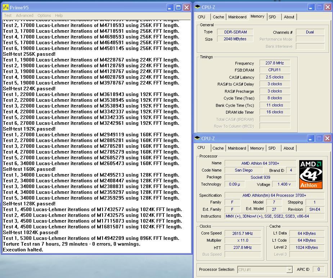
Task: Switch to Cache tab in upper CPU-Z window
Action: pyautogui.click(x=218, y=17)
